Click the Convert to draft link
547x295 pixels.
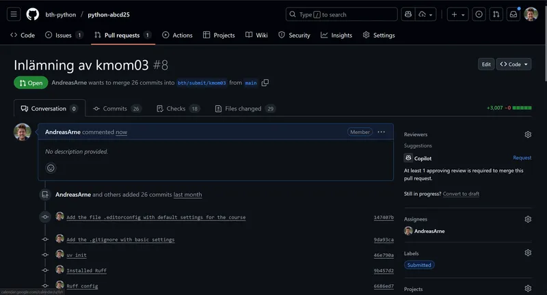pos(461,194)
